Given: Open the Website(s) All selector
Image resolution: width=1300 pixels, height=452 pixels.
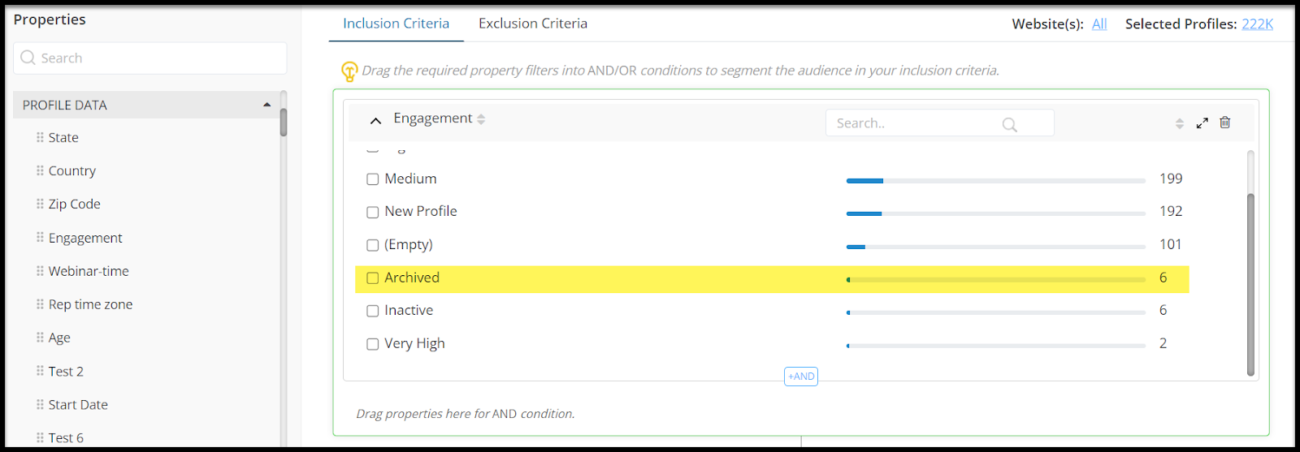Looking at the screenshot, I should [1099, 24].
